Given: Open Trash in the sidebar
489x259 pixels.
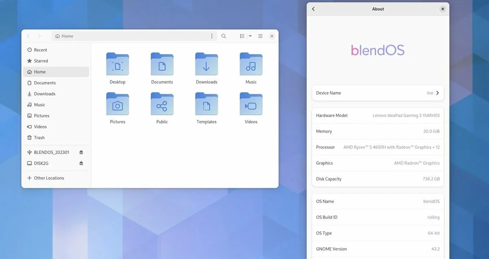Looking at the screenshot, I should pyautogui.click(x=56, y=138).
